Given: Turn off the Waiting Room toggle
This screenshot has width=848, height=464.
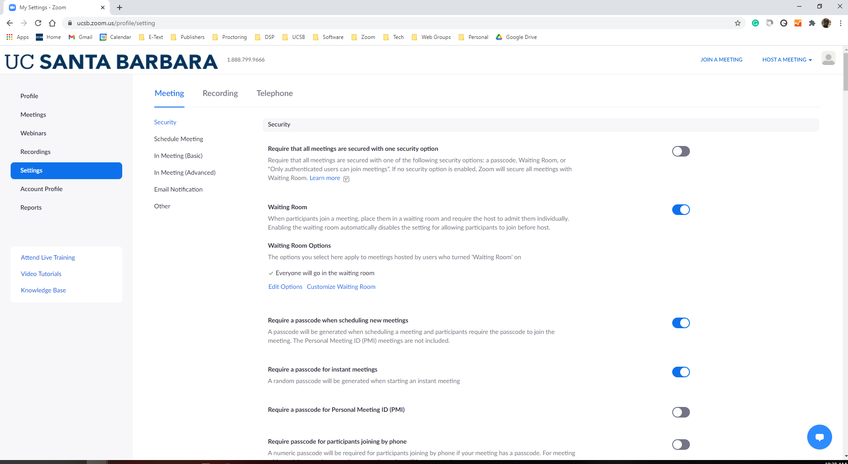Looking at the screenshot, I should 681,210.
